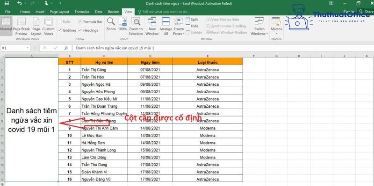Switch to Page Layout view
Screen dimensions: 374x186
click(x=36, y=26)
